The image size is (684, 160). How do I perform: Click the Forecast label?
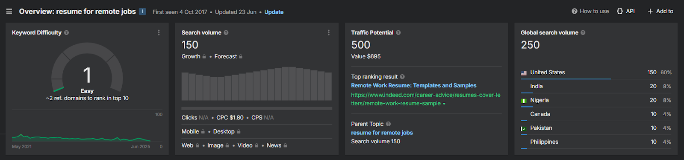point(226,56)
